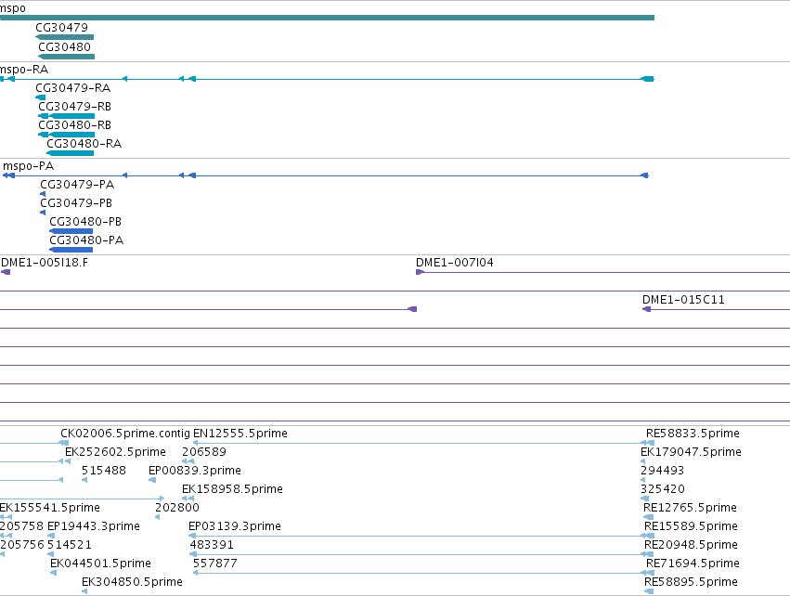
Task: Select the 557877 EST label
Action: (215, 564)
